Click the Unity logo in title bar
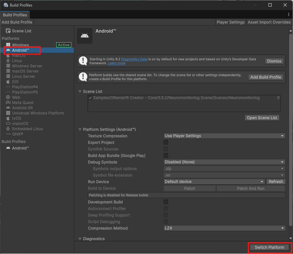The width and height of the screenshot is (293, 254). pos(6,5)
